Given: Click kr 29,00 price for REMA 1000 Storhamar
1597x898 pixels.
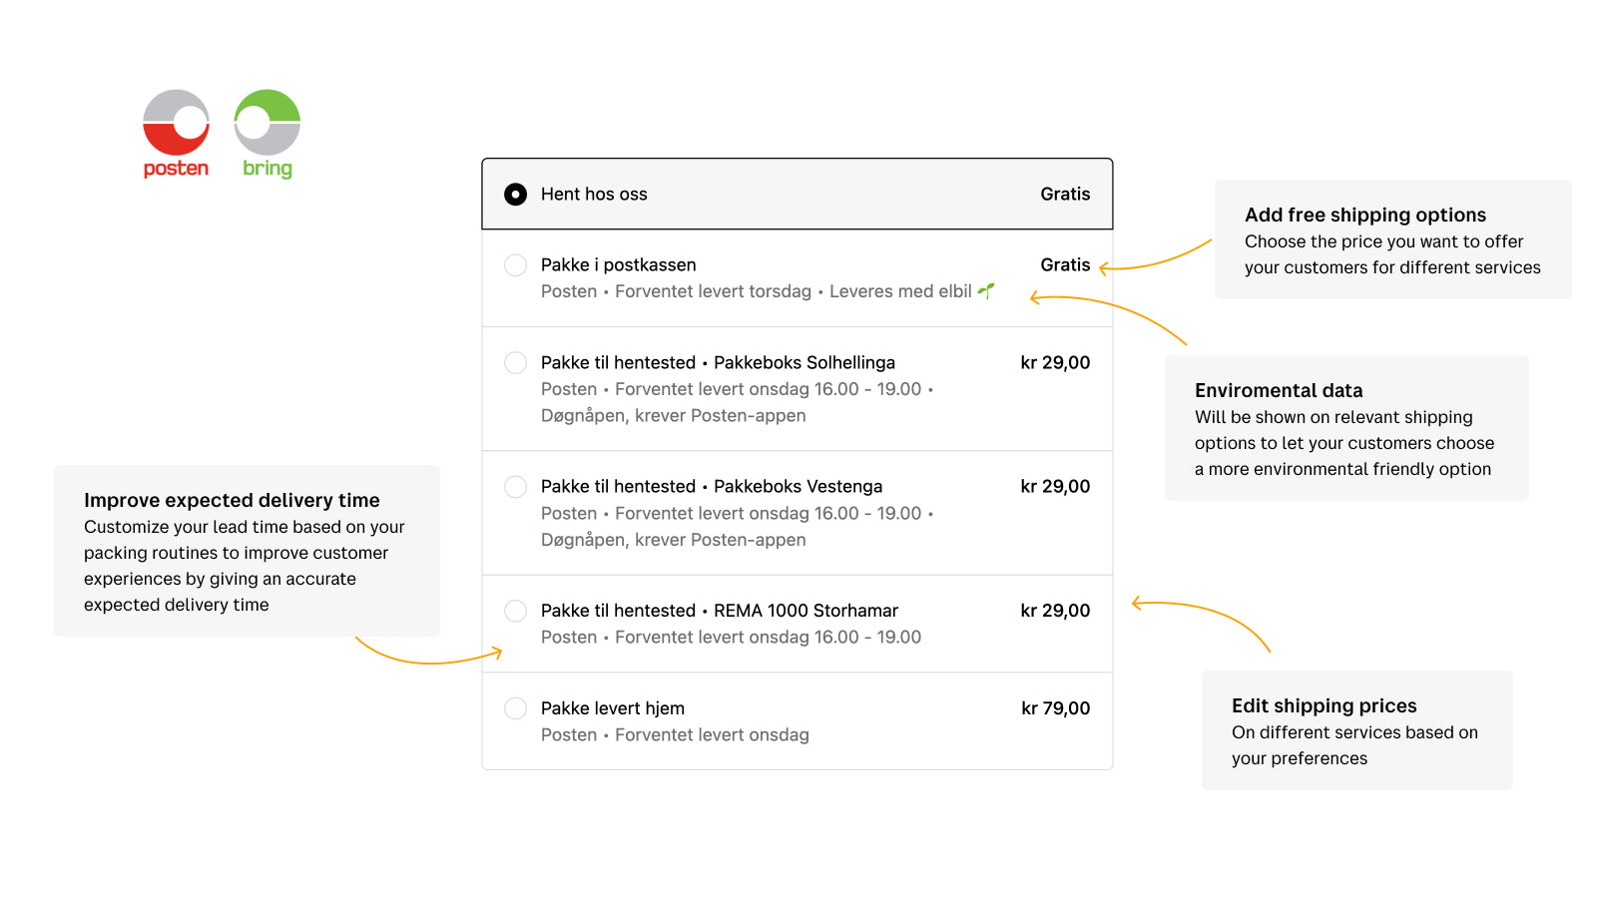Looking at the screenshot, I should point(1055,611).
